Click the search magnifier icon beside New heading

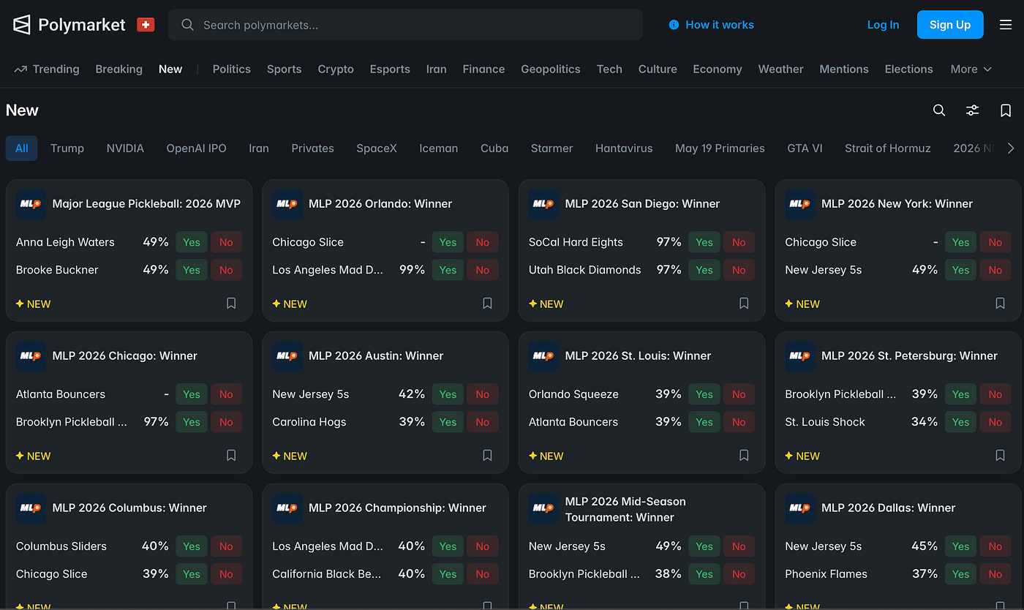(939, 110)
